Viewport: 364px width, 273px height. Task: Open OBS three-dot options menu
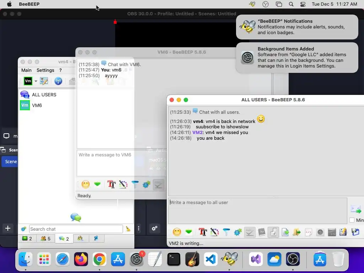139,229
